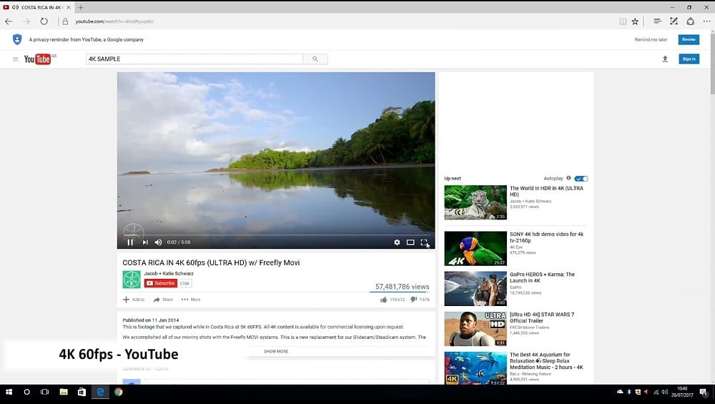Click Remind me later
The image size is (715, 404).
coord(651,39)
